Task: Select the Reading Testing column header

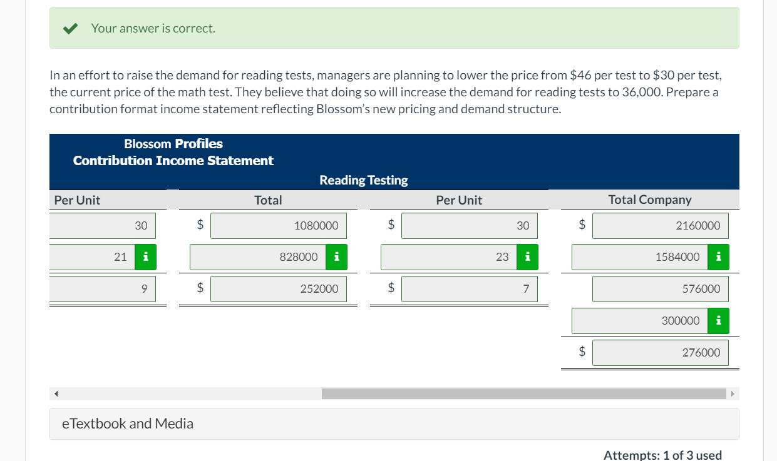Action: tap(363, 180)
